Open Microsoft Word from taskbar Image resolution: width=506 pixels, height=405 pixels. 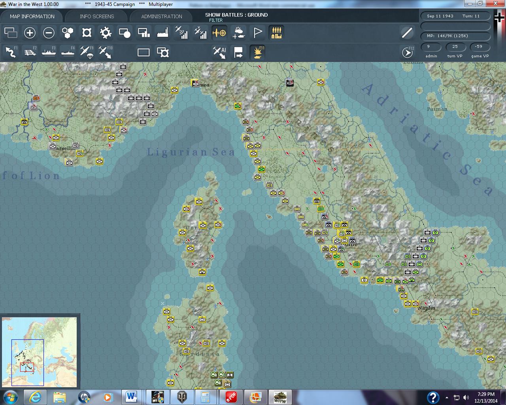pos(132,397)
